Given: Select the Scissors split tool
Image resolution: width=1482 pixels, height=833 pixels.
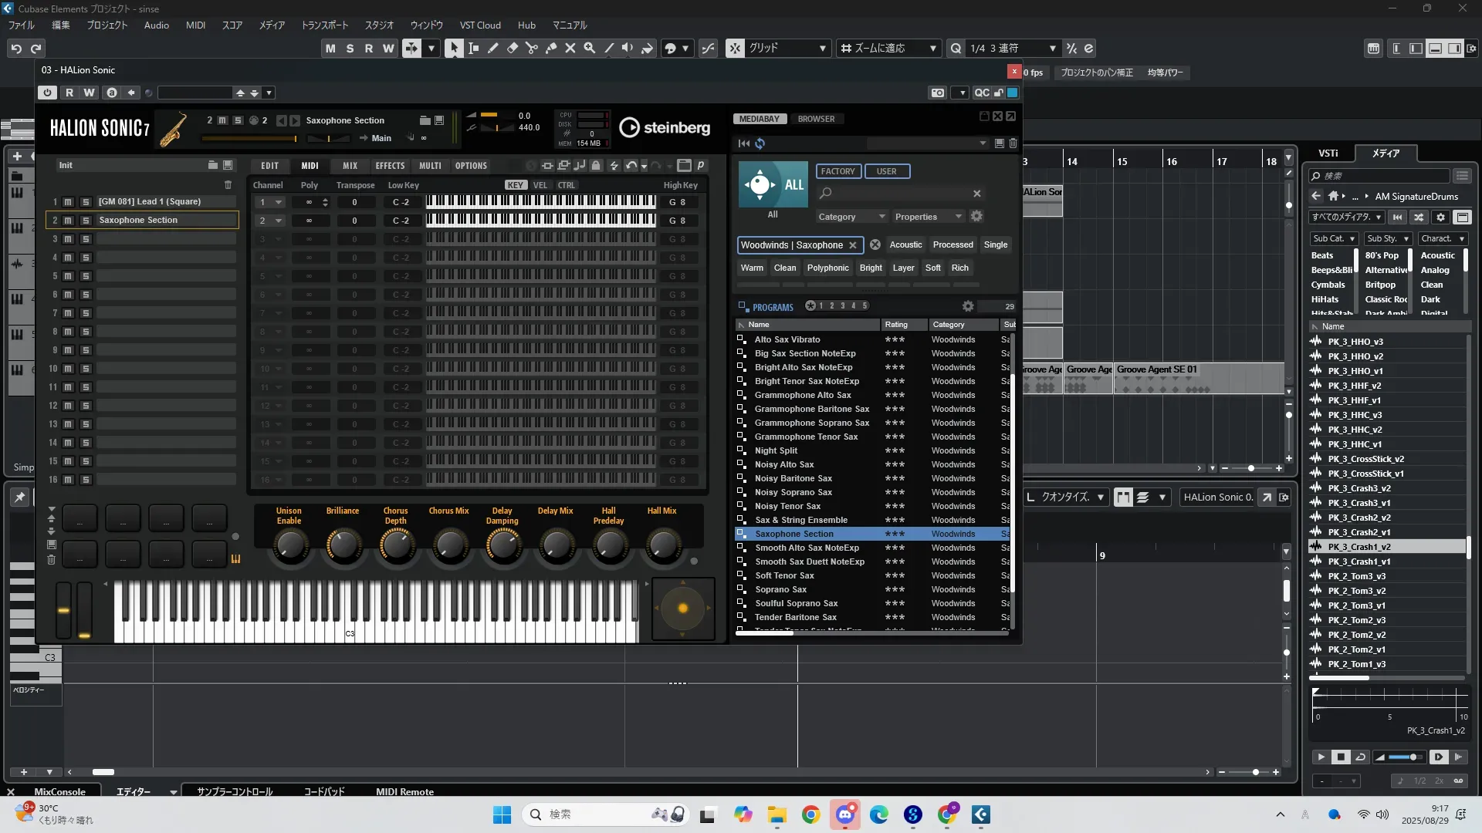Looking at the screenshot, I should [532, 48].
